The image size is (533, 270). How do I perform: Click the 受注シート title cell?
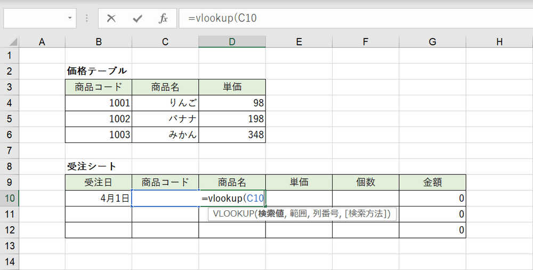(x=99, y=166)
